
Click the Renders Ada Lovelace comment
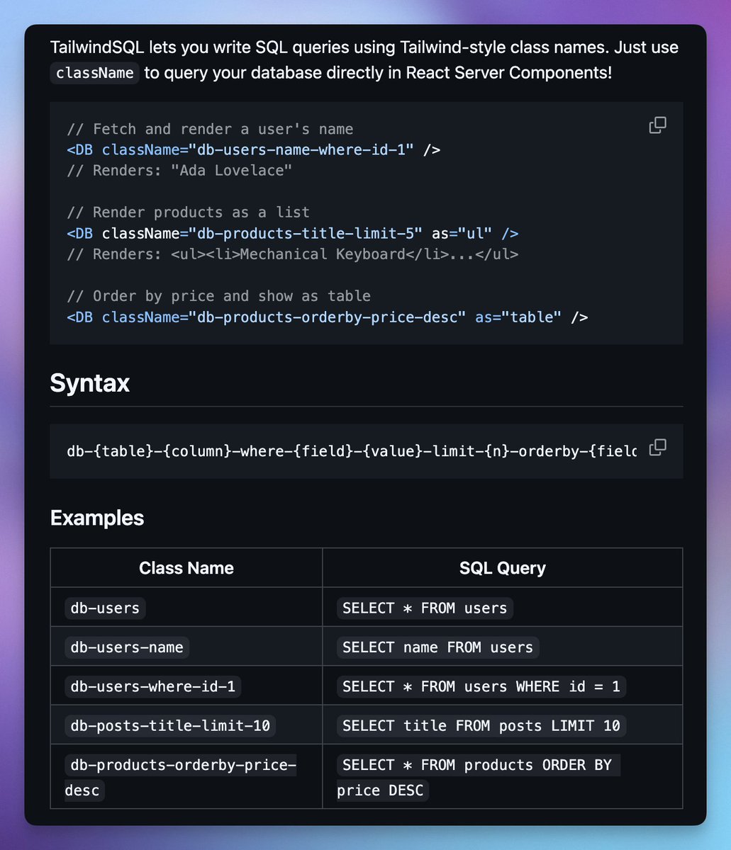tap(179, 170)
